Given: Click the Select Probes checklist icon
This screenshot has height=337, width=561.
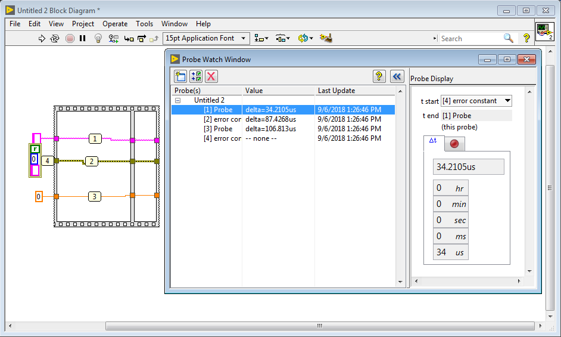Looking at the screenshot, I should coord(196,76).
